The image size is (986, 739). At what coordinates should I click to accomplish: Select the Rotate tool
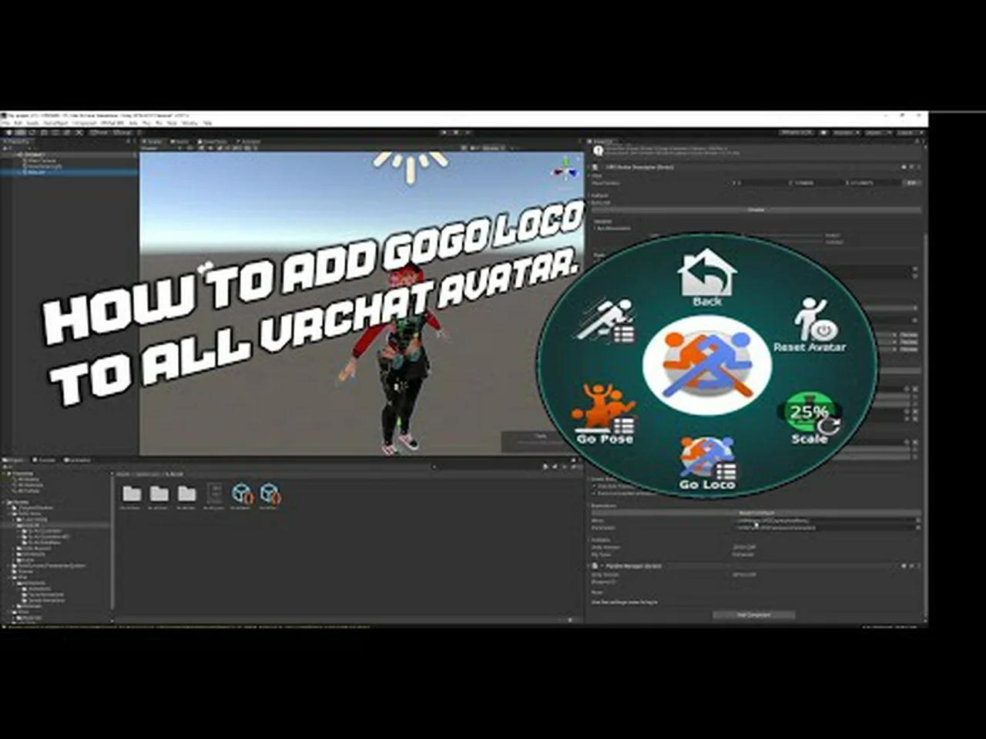32,132
